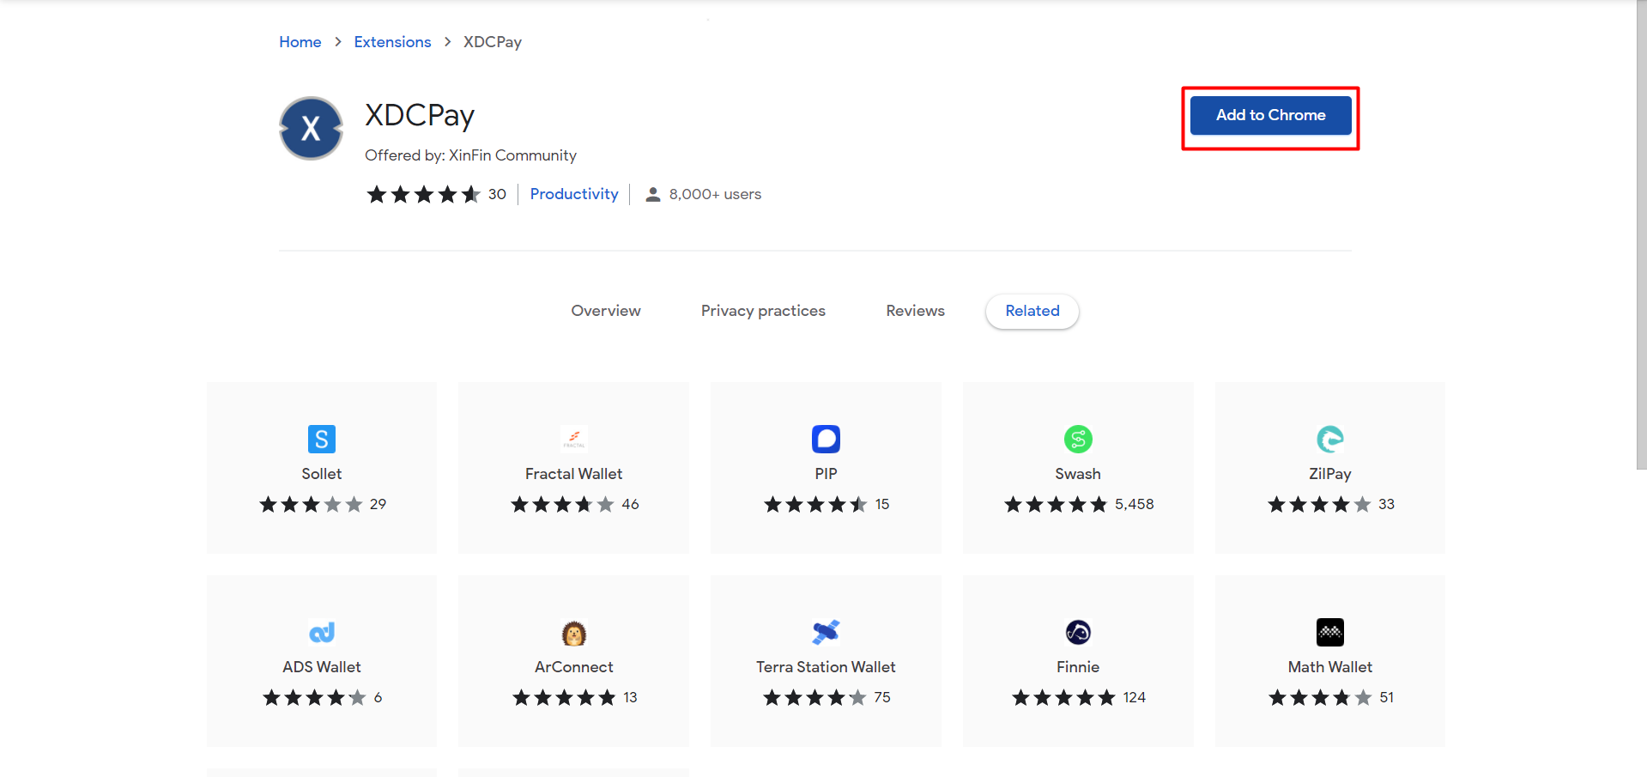The width and height of the screenshot is (1647, 777).
Task: Click Sollet's star rating with 29 reviews
Action: [311, 505]
